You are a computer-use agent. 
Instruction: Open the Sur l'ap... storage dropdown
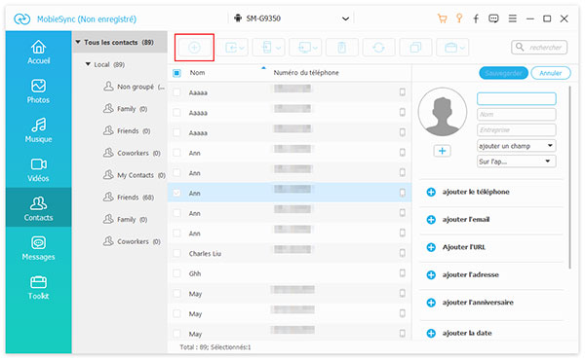pyautogui.click(x=517, y=162)
